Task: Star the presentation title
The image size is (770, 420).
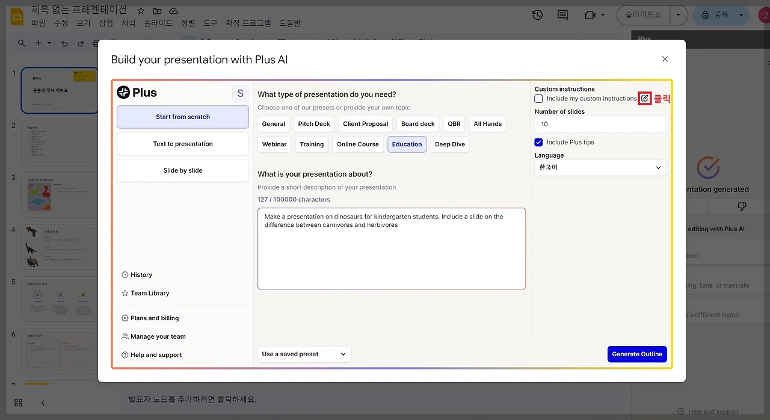Action: pyautogui.click(x=141, y=11)
